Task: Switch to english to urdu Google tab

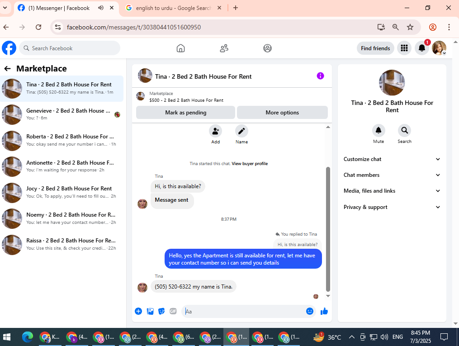Action: point(173,8)
